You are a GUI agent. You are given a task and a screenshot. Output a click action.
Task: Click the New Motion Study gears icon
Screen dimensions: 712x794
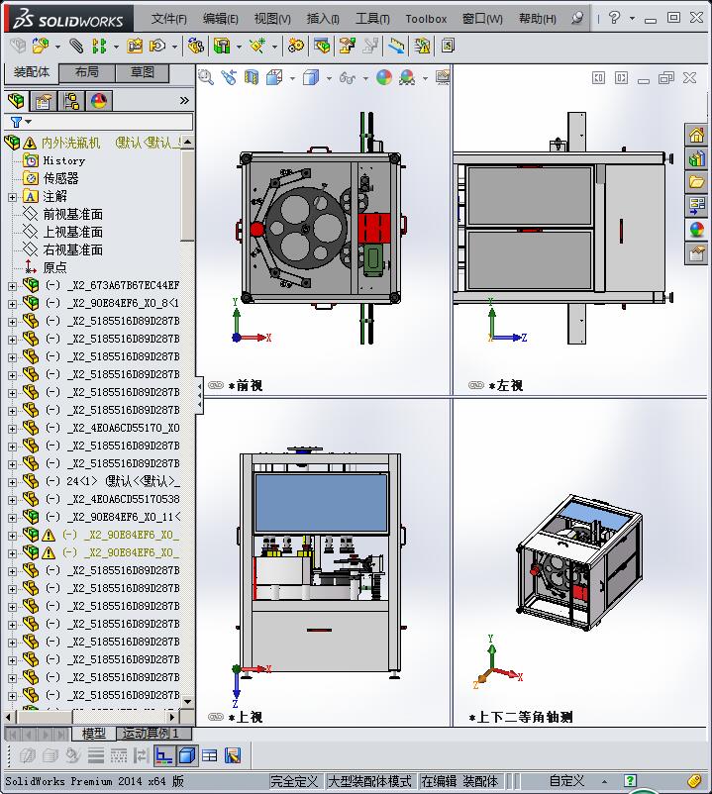pos(296,47)
